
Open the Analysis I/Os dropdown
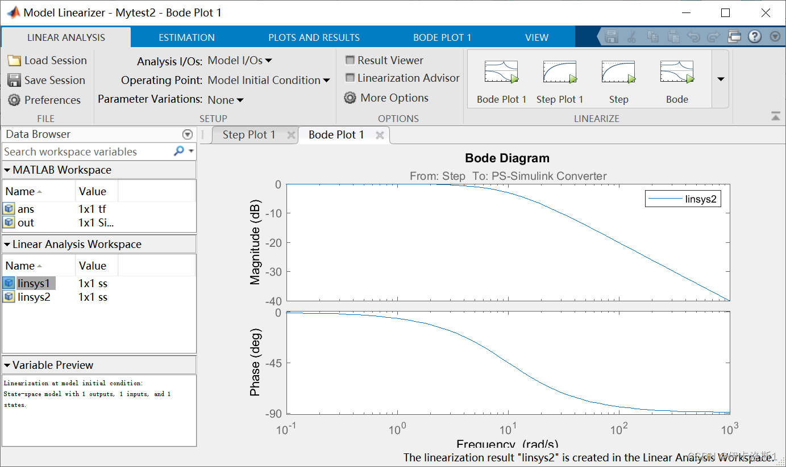pos(240,61)
